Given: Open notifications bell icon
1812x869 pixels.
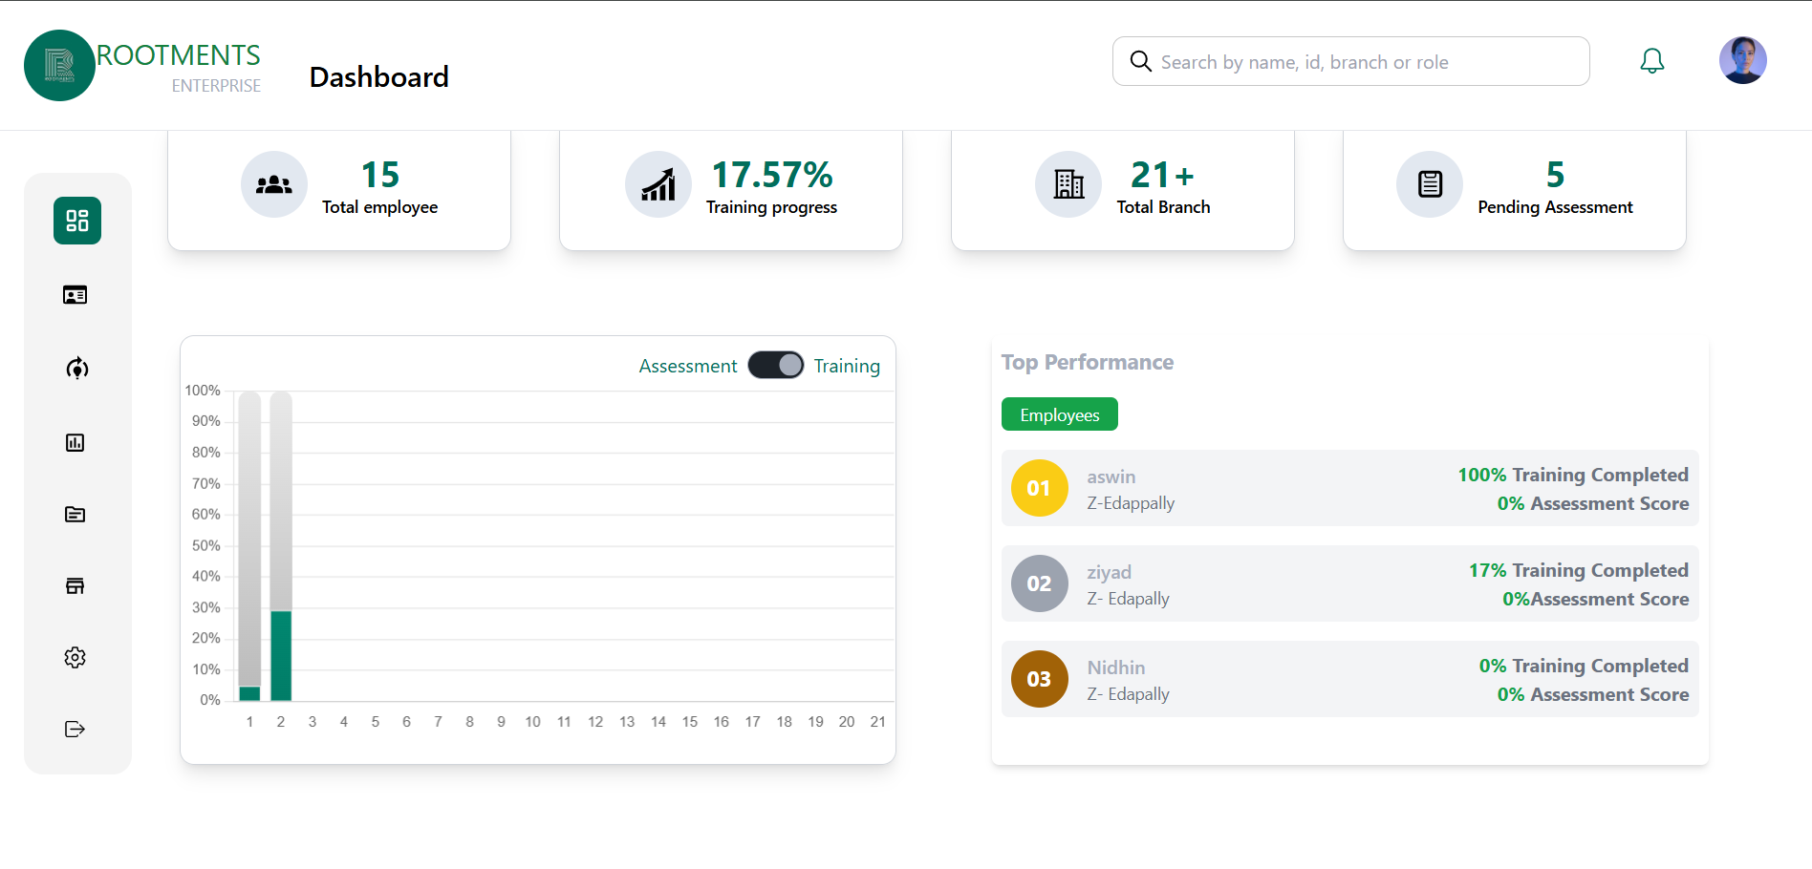Looking at the screenshot, I should pos(1652,61).
